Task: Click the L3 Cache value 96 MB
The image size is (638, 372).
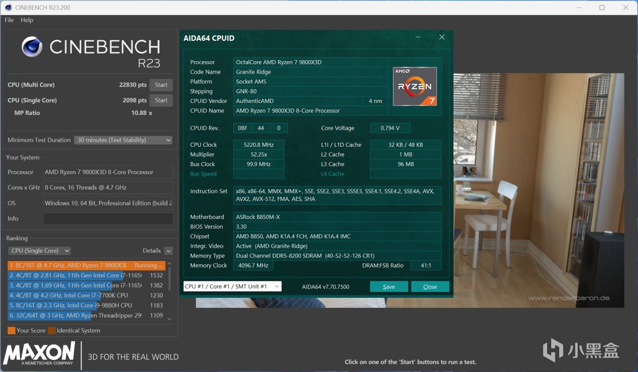Action: [x=406, y=164]
